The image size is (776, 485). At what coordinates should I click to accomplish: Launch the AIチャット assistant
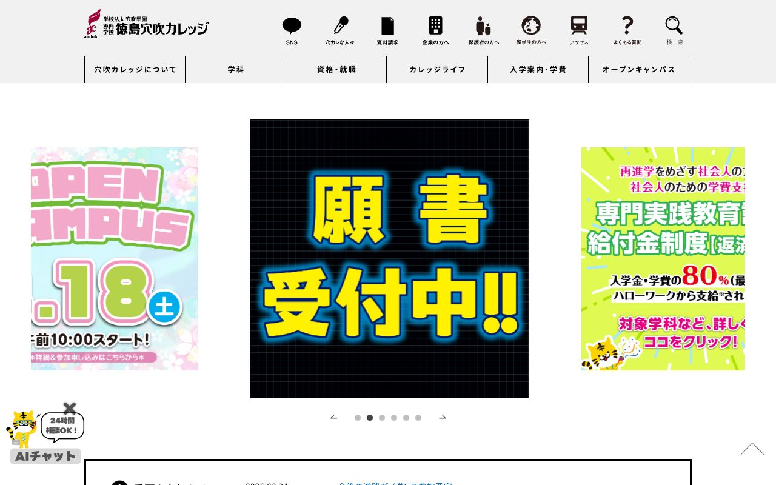(x=45, y=457)
